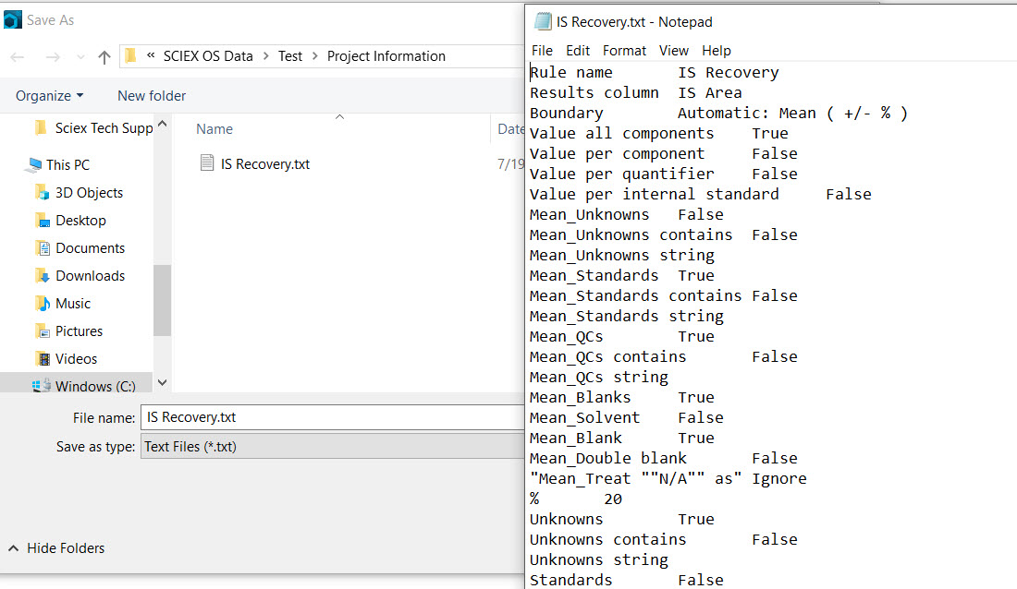The image size is (1017, 589).
Task: Open recent locations dropdown chevron
Action: [80, 57]
